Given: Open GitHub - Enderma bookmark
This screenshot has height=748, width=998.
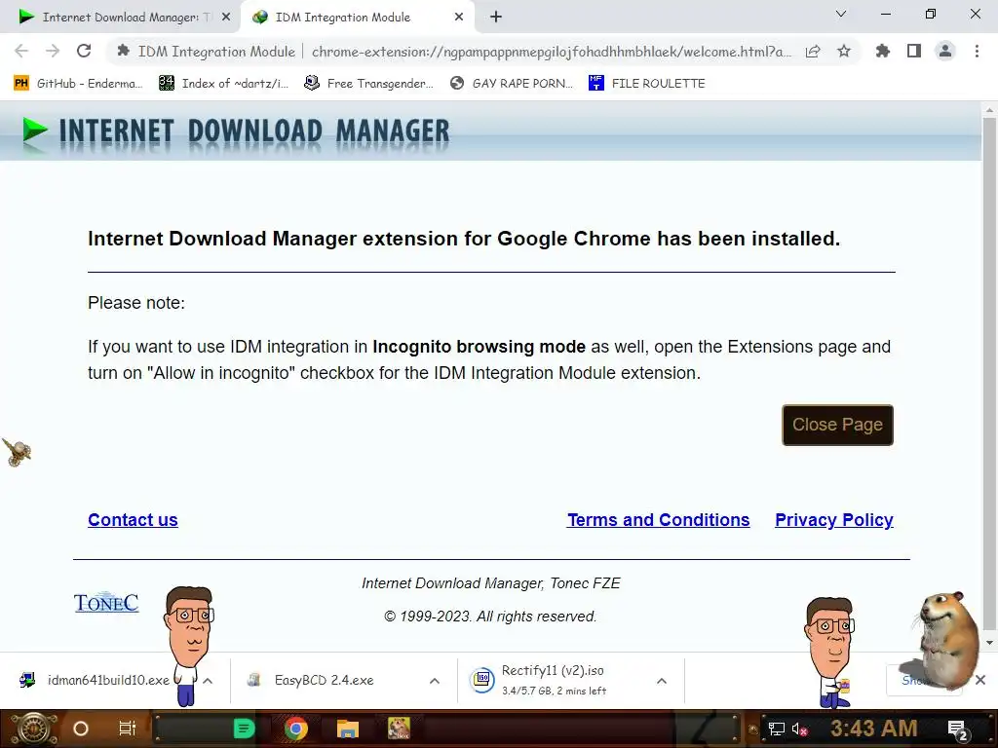Looking at the screenshot, I should pyautogui.click(x=78, y=84).
